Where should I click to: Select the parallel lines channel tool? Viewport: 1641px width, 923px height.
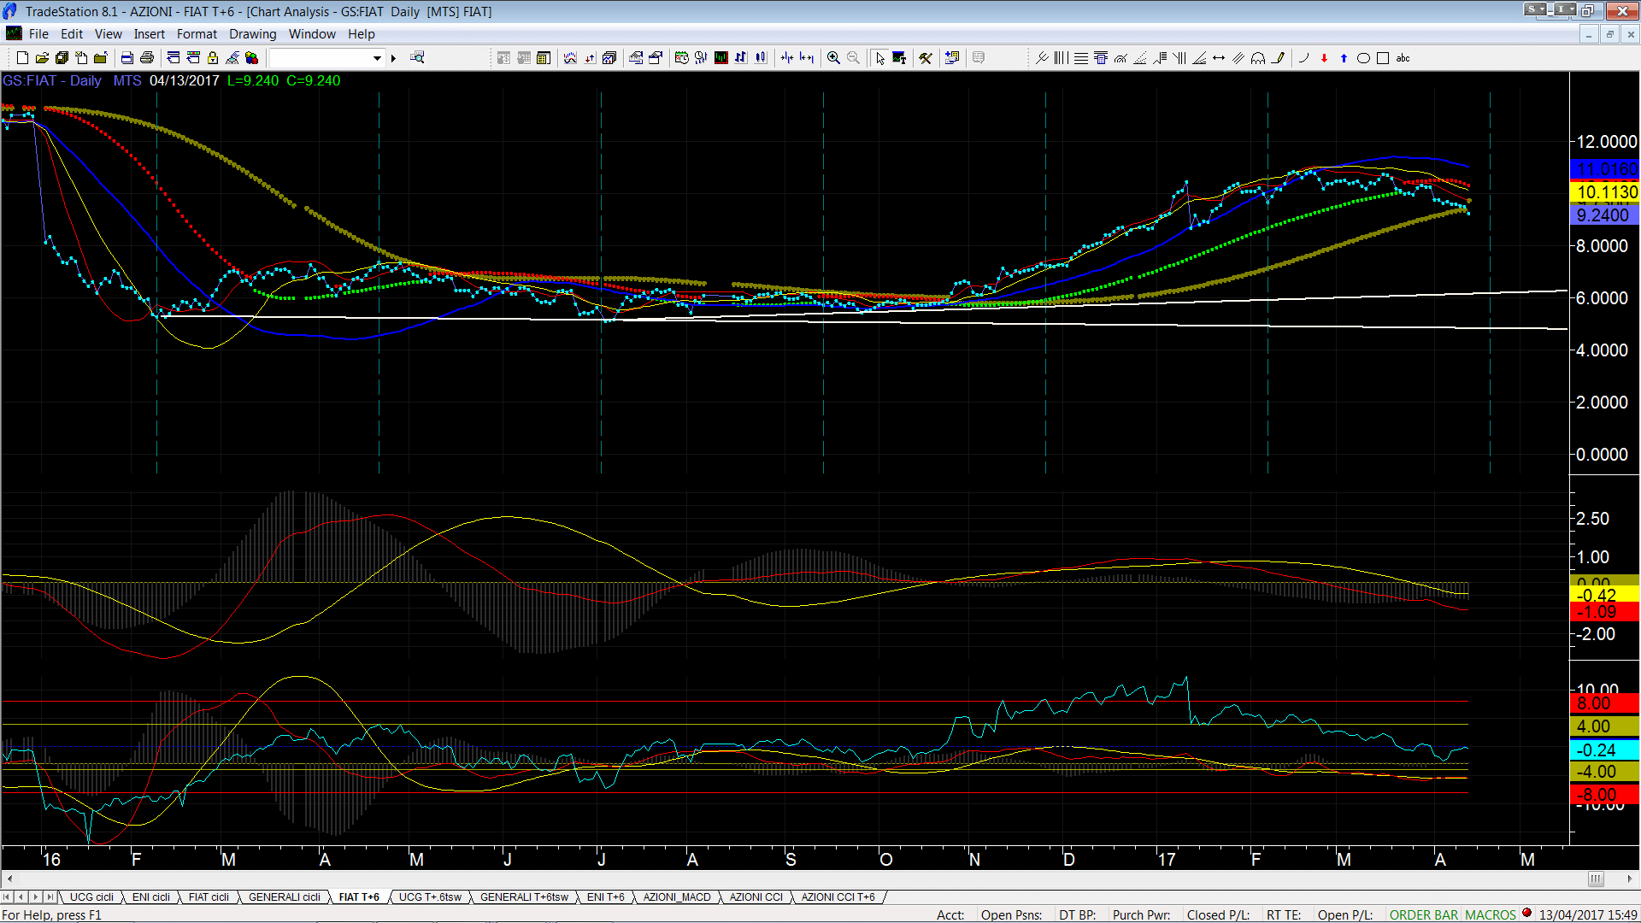tap(1238, 58)
